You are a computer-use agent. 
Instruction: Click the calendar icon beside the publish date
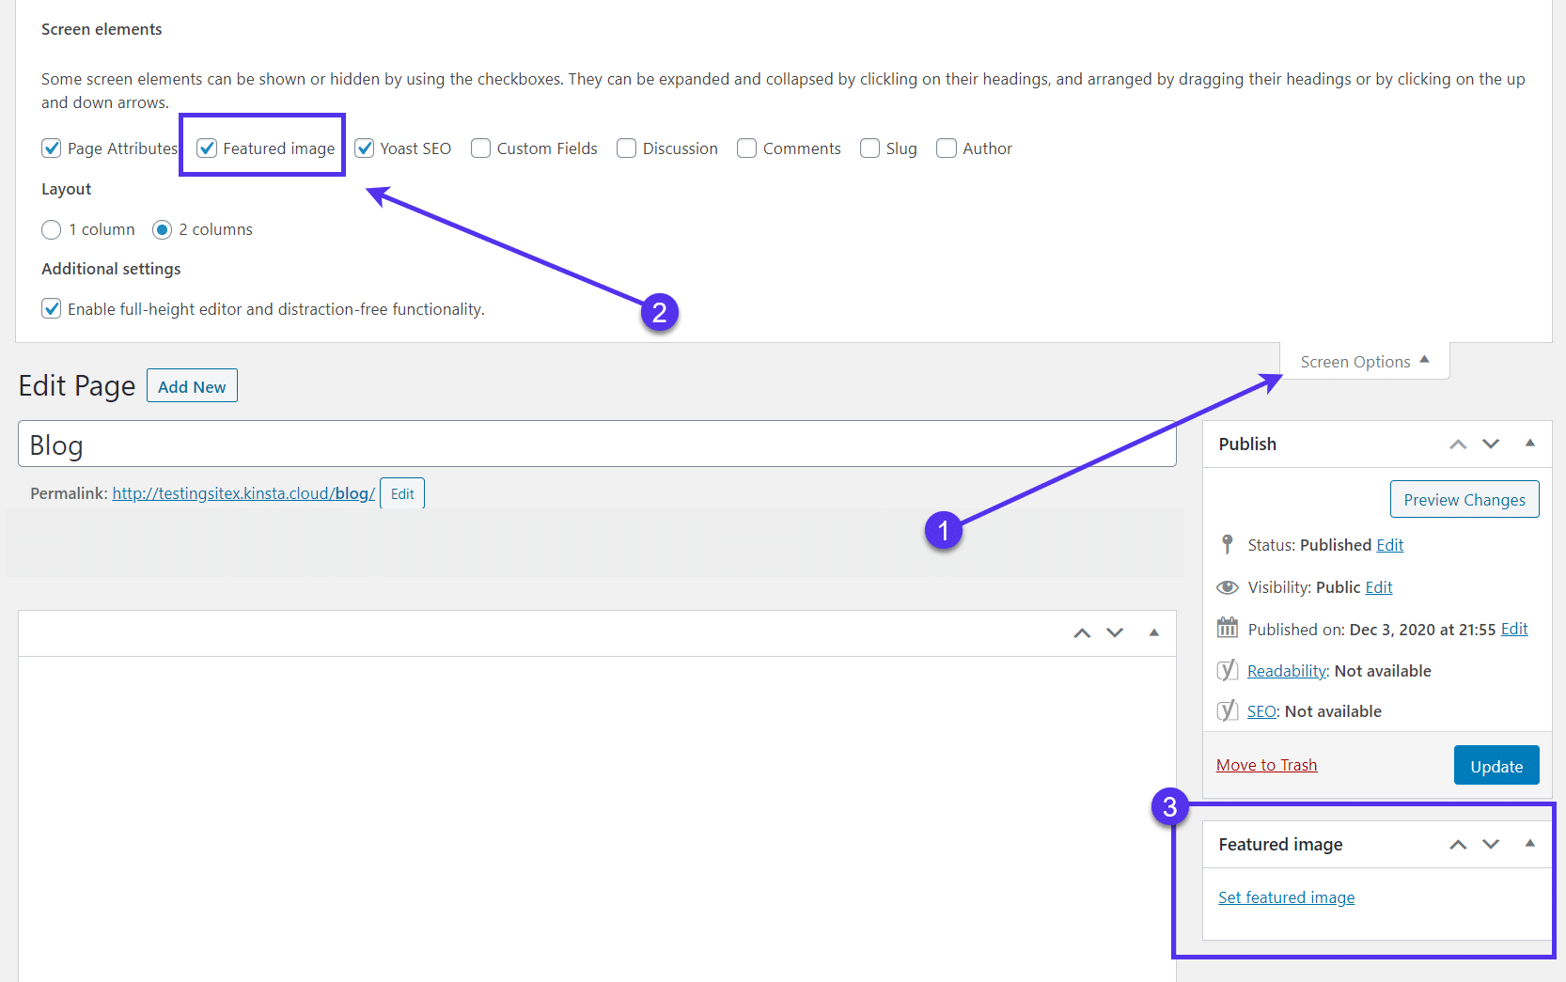pos(1227,628)
